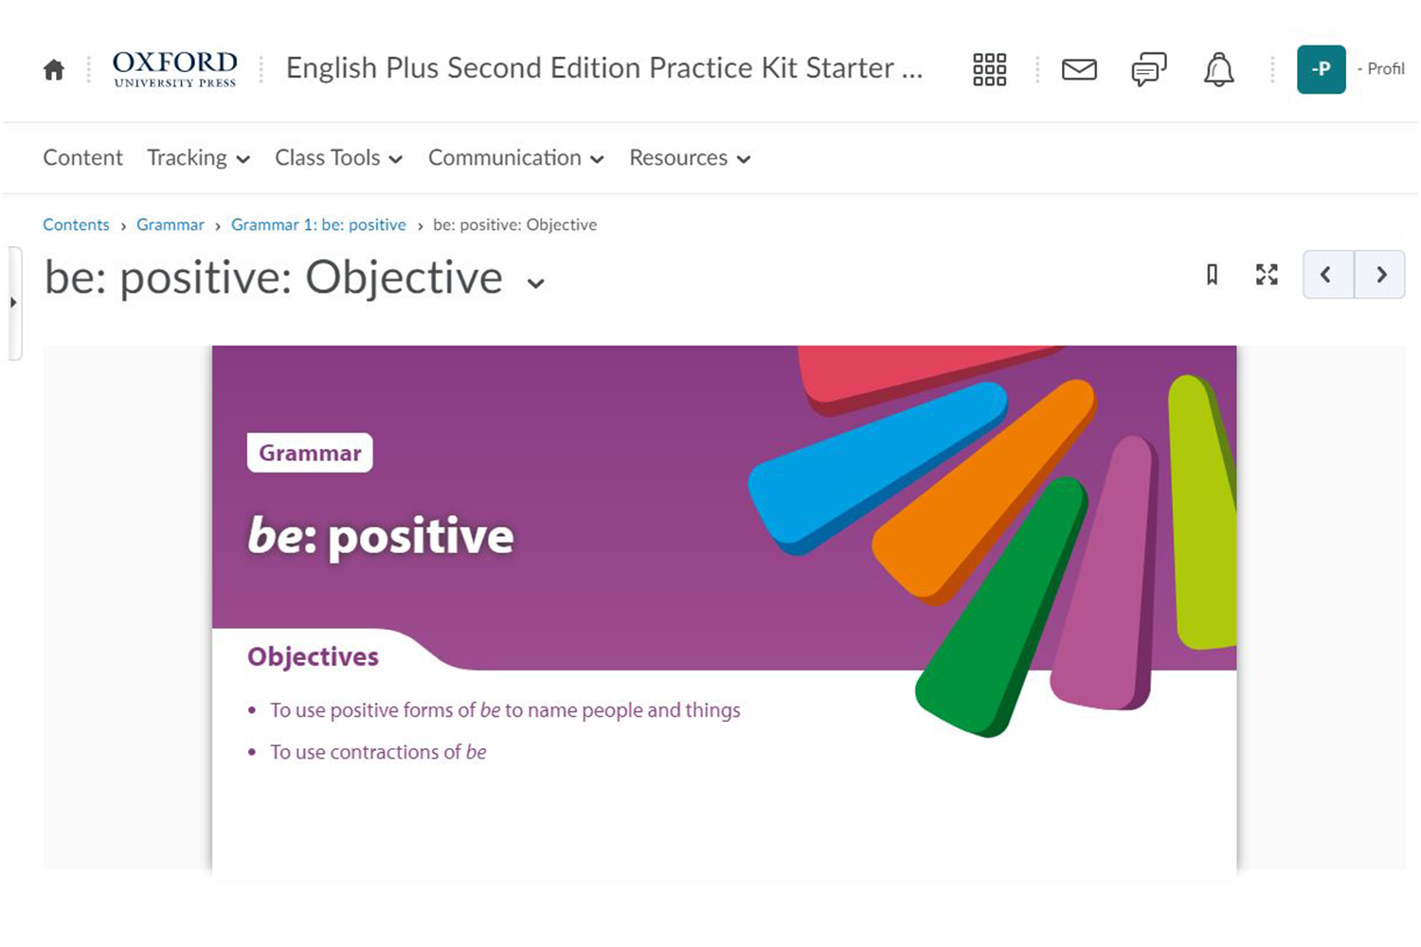Open the Content navigation item
This screenshot has width=1421, height=947.
pos(82,158)
